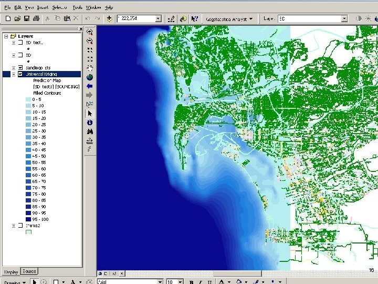Click the Open file folder icon

tap(17, 18)
